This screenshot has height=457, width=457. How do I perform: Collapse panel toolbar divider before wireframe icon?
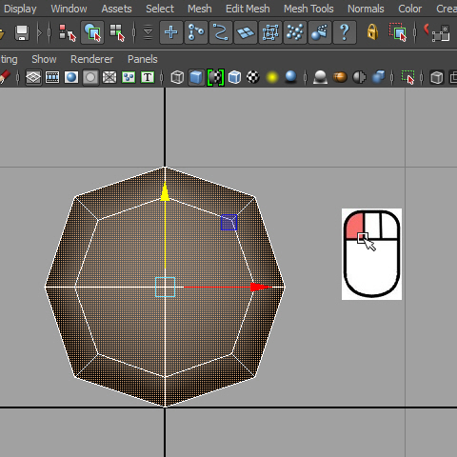click(x=162, y=77)
